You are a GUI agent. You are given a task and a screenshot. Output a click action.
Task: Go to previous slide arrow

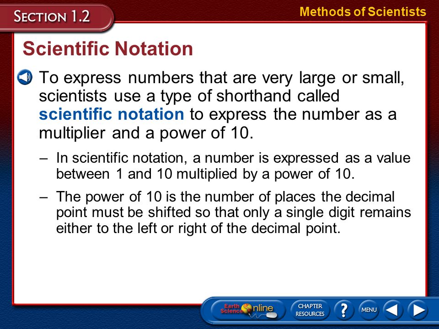click(x=392, y=310)
